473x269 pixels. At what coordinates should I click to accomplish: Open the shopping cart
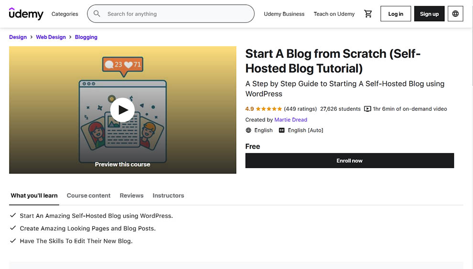(x=368, y=14)
